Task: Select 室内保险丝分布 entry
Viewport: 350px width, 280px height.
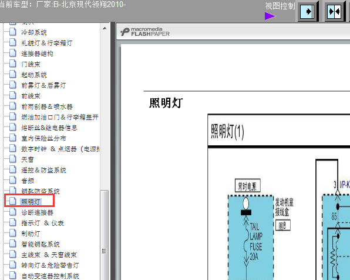Action: coord(43,138)
